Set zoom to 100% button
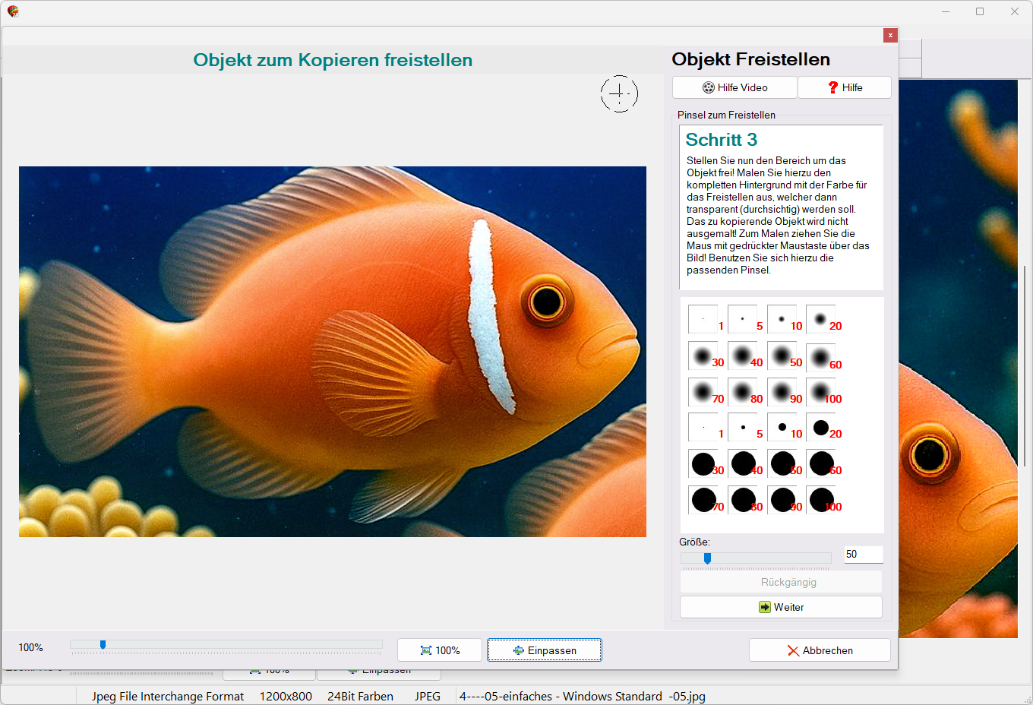The image size is (1033, 705). tap(440, 650)
